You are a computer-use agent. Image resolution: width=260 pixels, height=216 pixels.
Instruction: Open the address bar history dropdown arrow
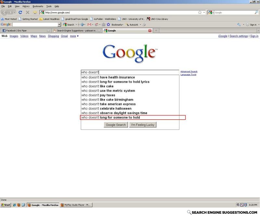pyautogui.click(x=204, y=12)
